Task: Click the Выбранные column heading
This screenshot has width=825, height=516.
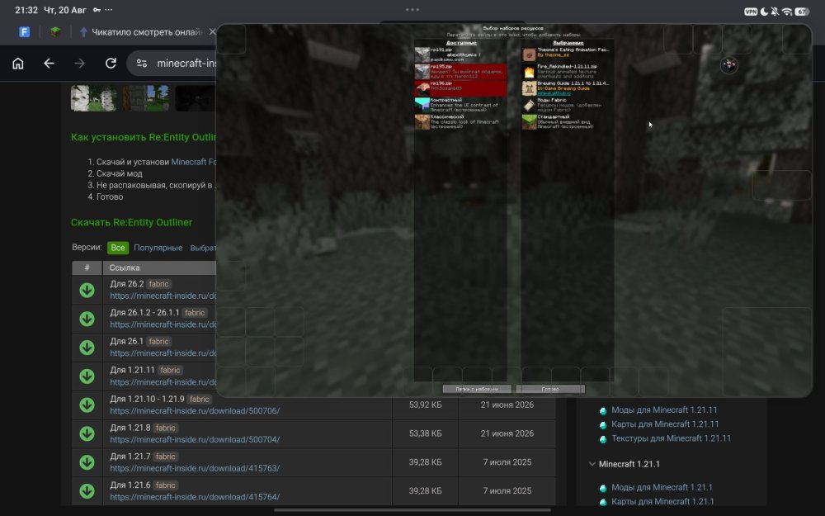Action: pyautogui.click(x=568, y=43)
